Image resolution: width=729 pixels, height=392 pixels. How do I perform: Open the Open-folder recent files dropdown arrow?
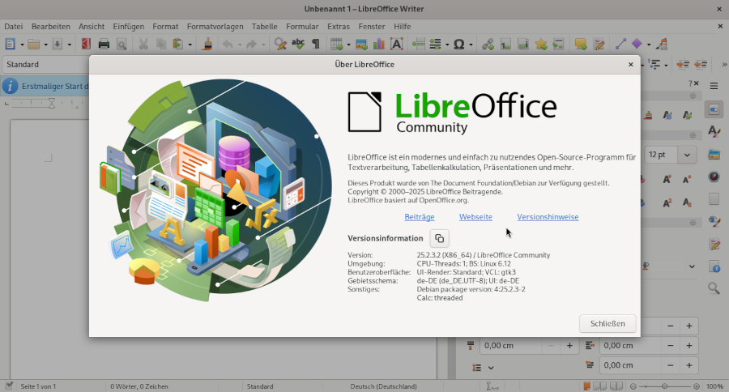45,45
